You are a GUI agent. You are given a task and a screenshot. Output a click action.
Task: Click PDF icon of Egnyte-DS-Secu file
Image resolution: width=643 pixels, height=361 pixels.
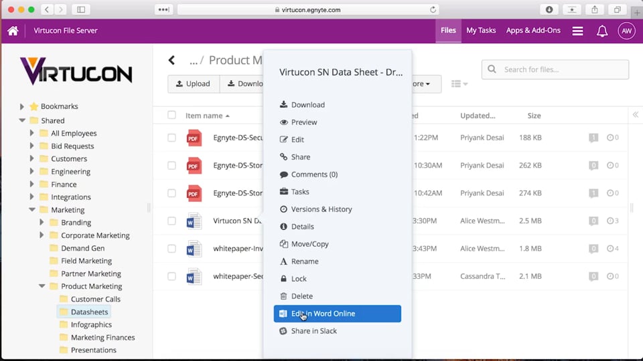[x=194, y=138]
